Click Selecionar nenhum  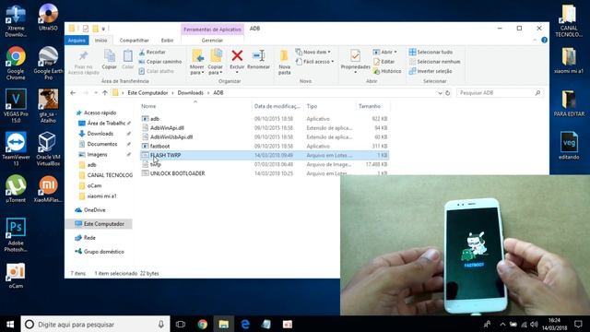434,62
